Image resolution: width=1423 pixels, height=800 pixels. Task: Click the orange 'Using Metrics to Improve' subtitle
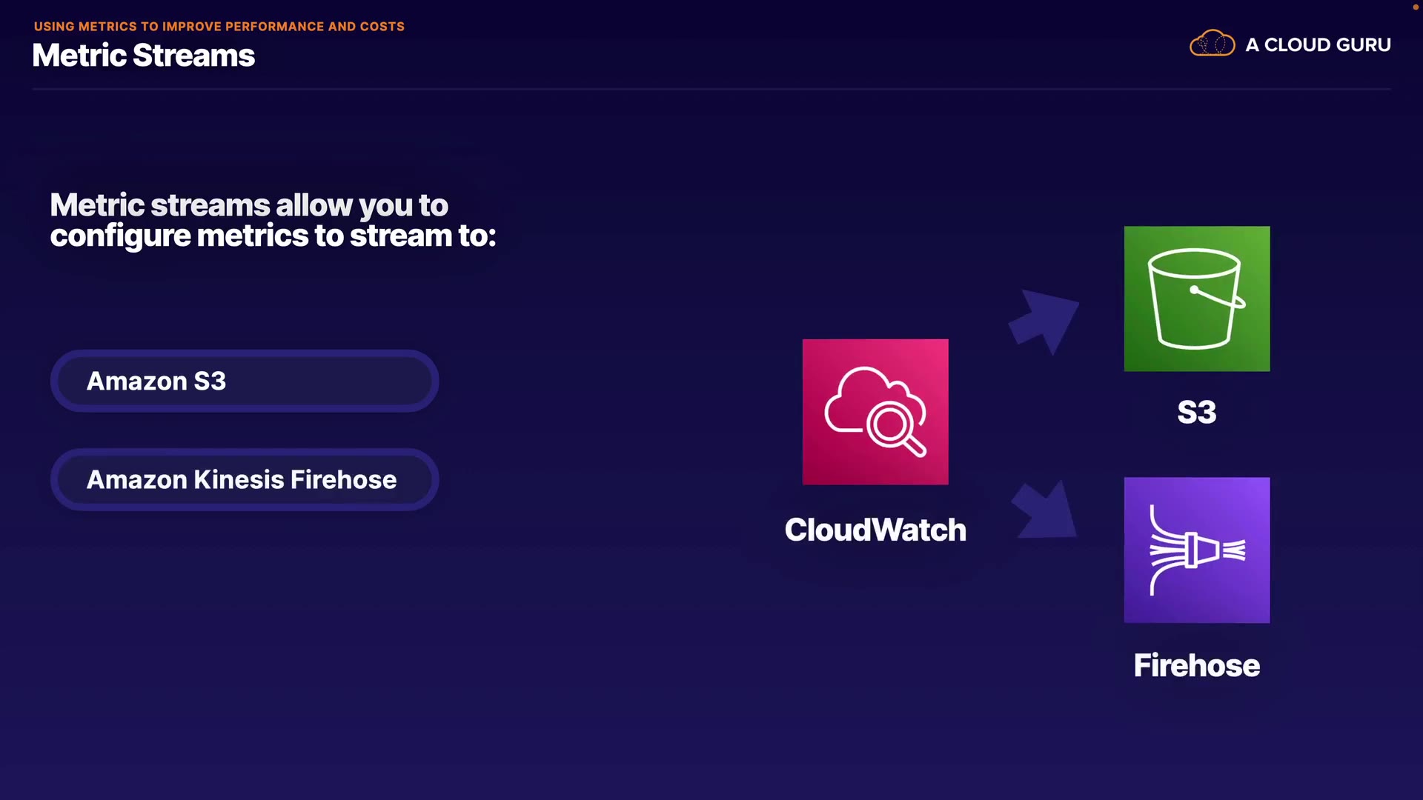click(219, 27)
